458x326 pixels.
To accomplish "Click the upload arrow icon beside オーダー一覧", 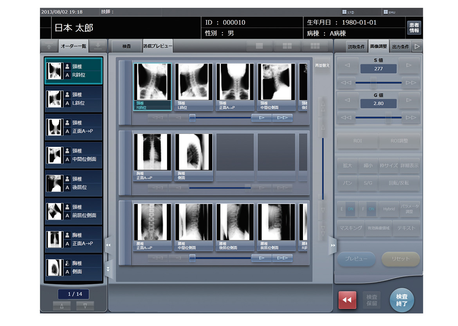I will tap(49, 46).
